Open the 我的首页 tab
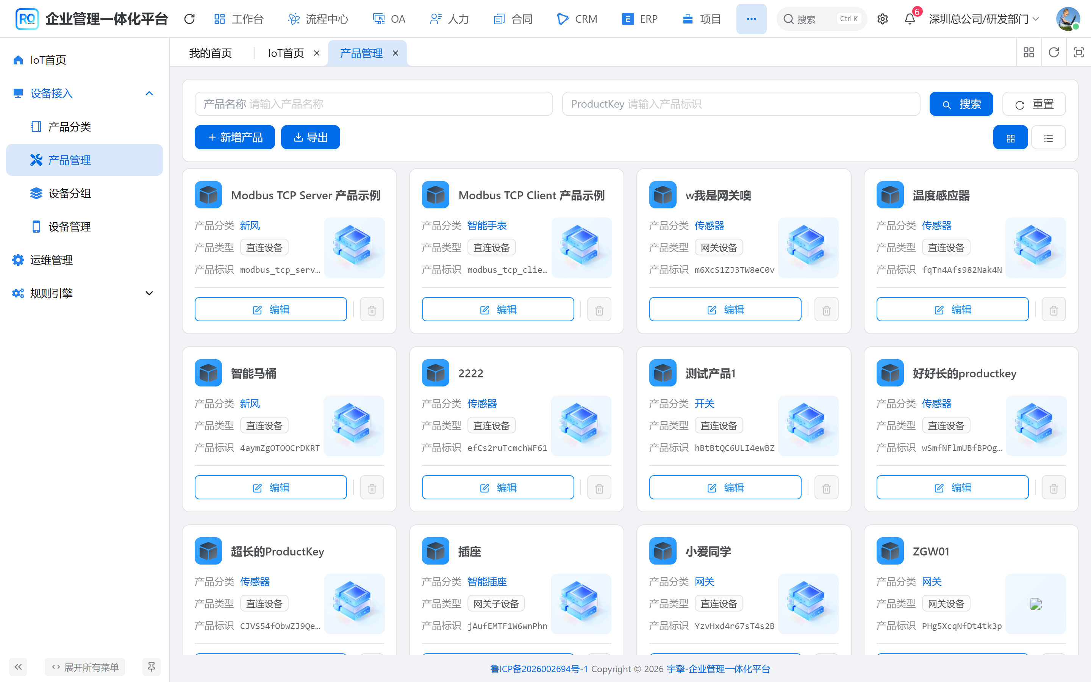 [211, 53]
